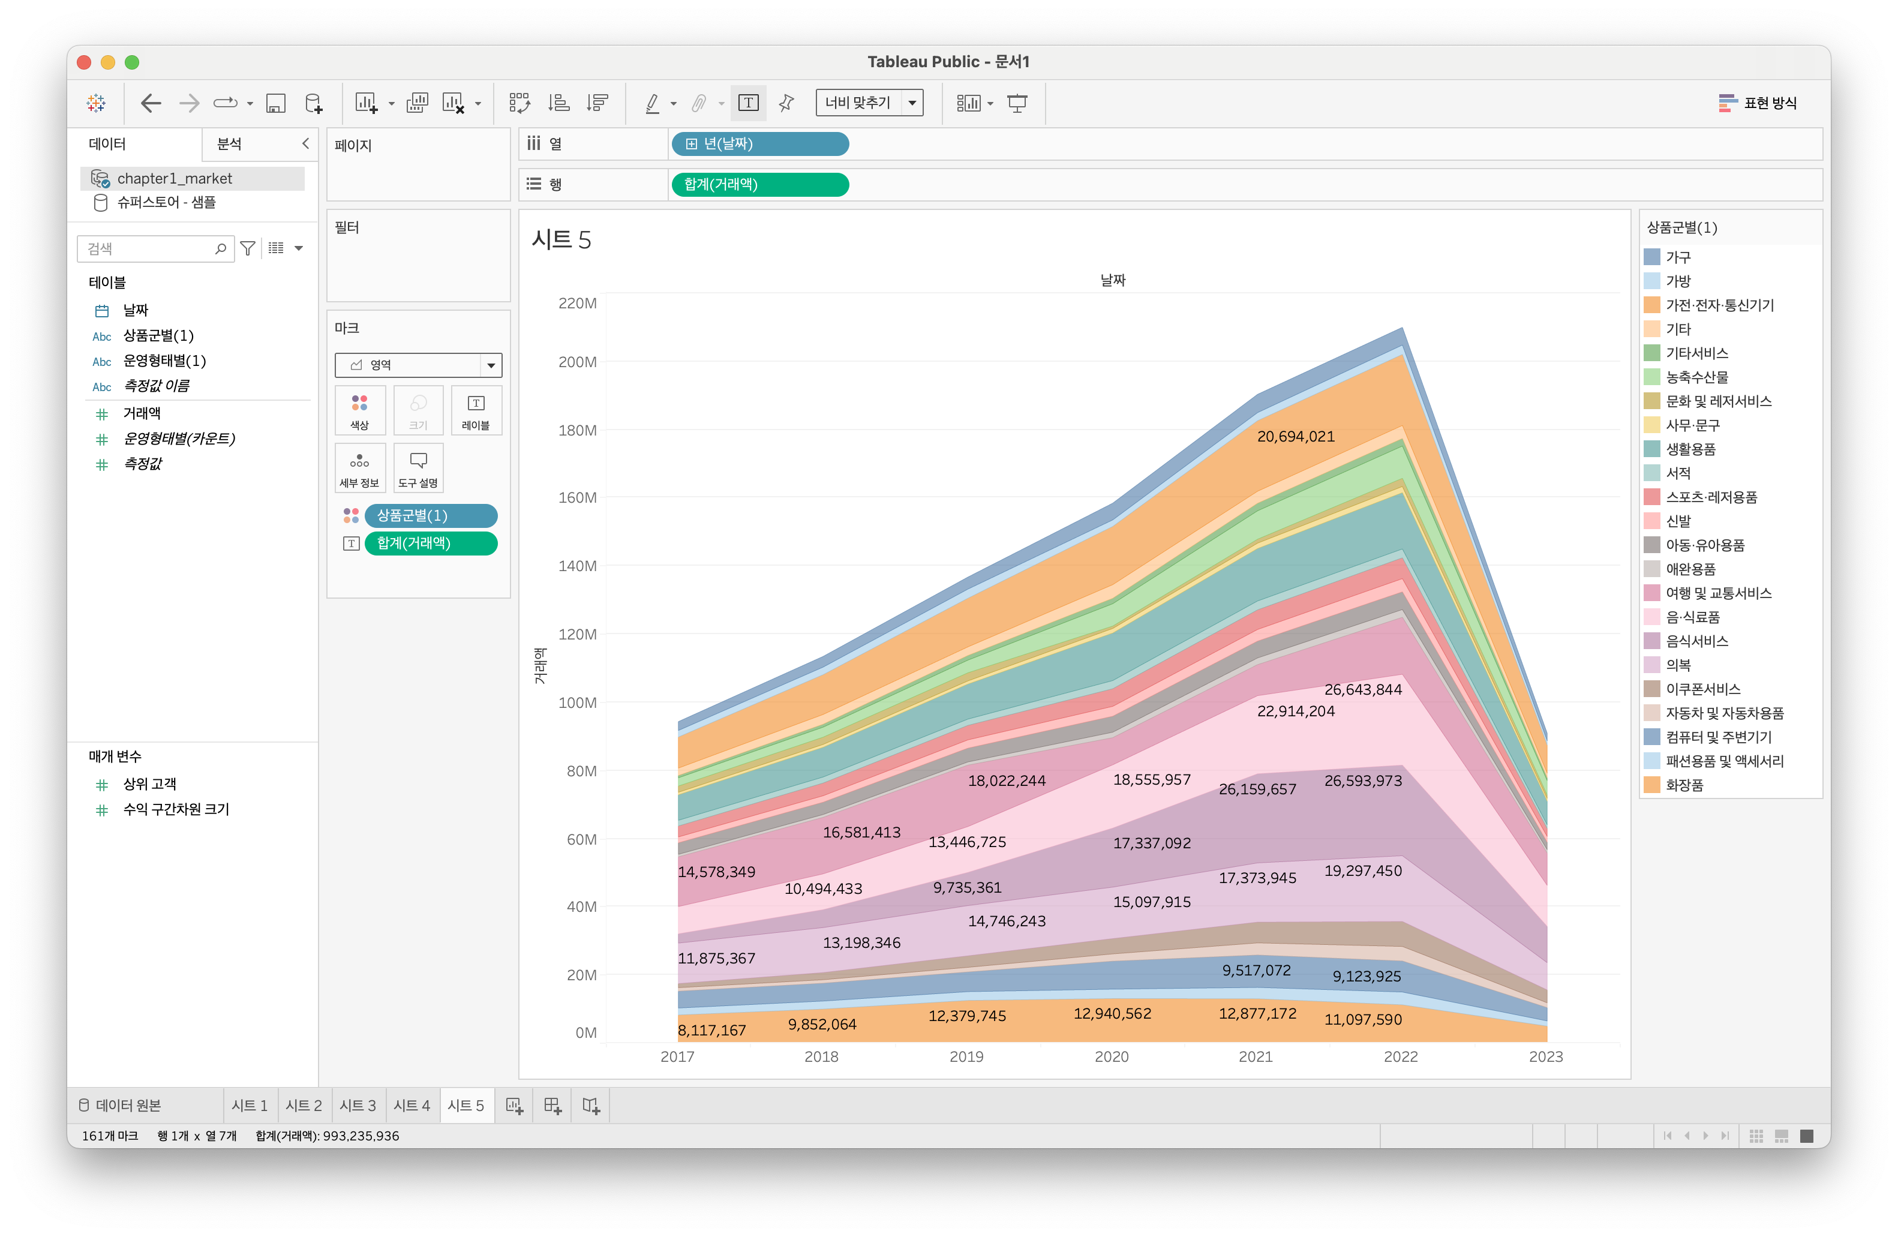Click the 색상 marks card button

click(360, 410)
